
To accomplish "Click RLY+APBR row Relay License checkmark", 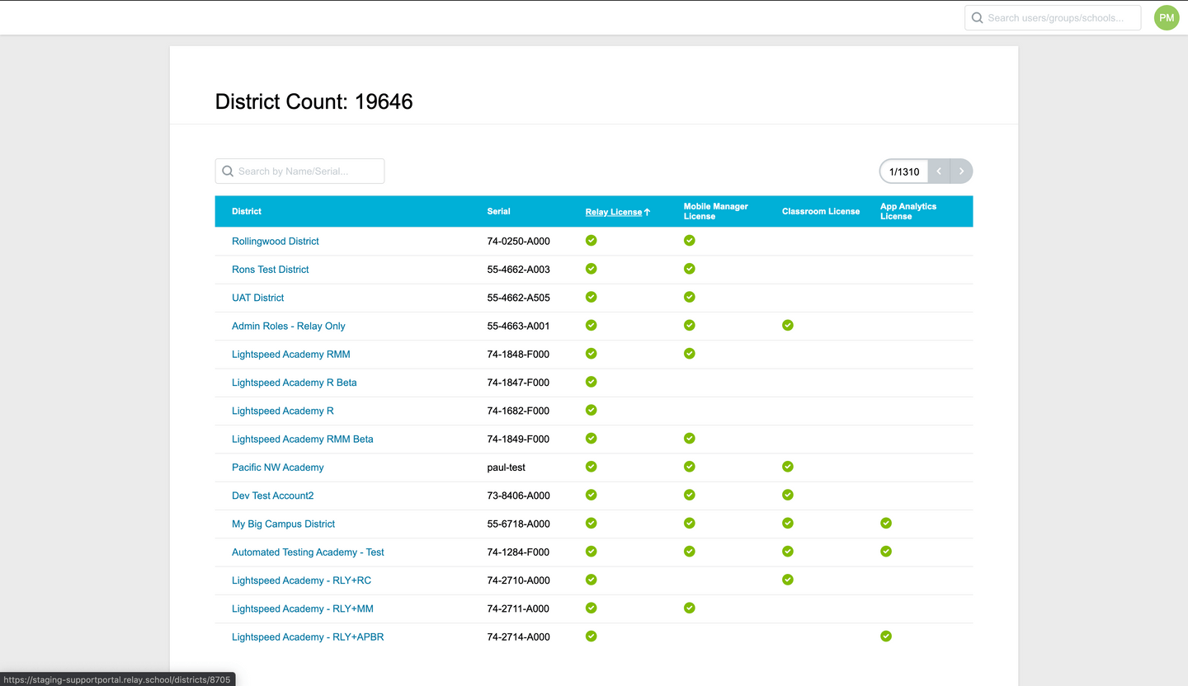I will [x=591, y=636].
